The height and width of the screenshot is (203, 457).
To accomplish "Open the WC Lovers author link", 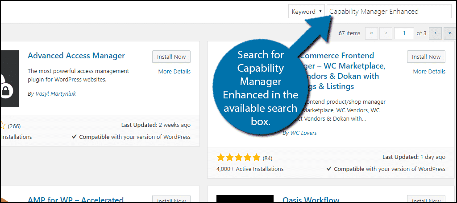I will tap(303, 133).
